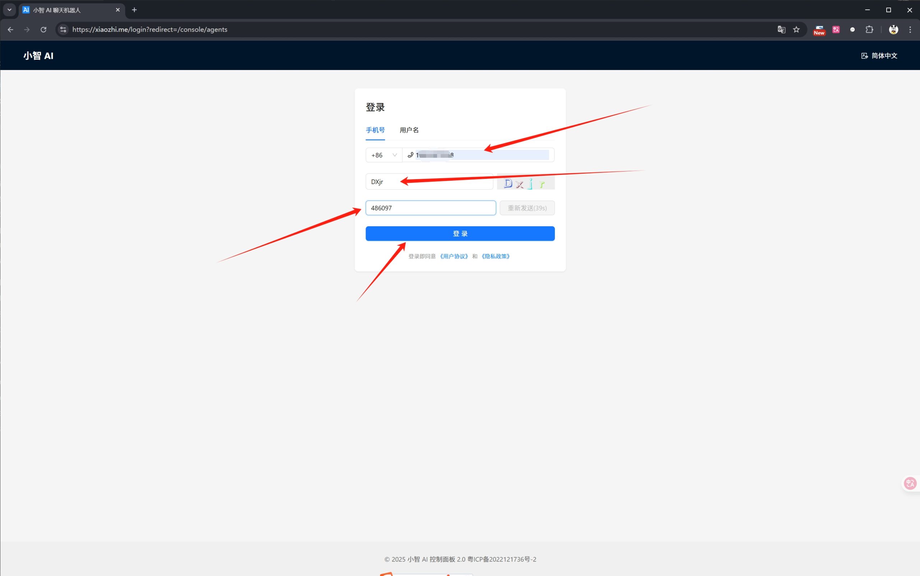Image resolution: width=920 pixels, height=576 pixels.
Task: Switch to the 手机号 login tab
Action: (375, 130)
